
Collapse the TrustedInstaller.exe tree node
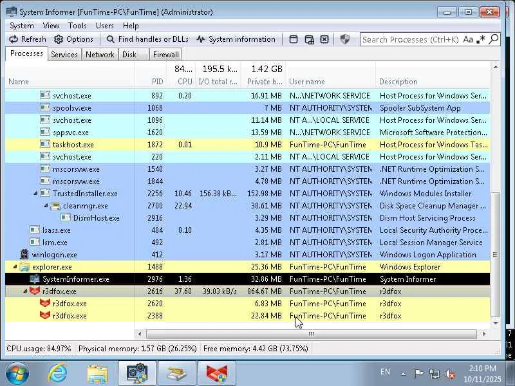pos(35,194)
